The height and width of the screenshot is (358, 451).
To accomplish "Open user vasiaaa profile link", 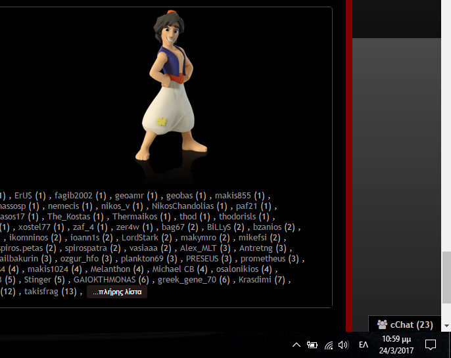I will click(x=143, y=248).
